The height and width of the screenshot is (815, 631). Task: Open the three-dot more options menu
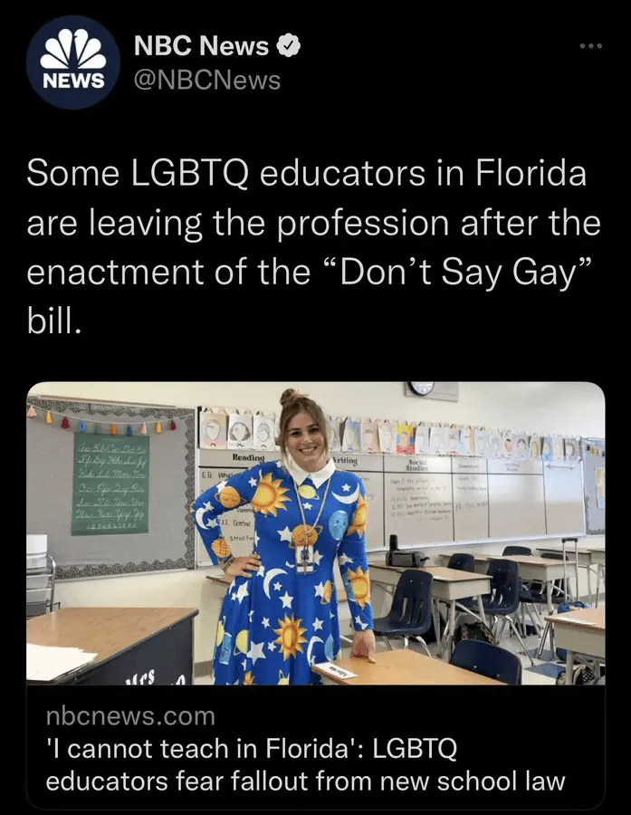click(x=591, y=47)
